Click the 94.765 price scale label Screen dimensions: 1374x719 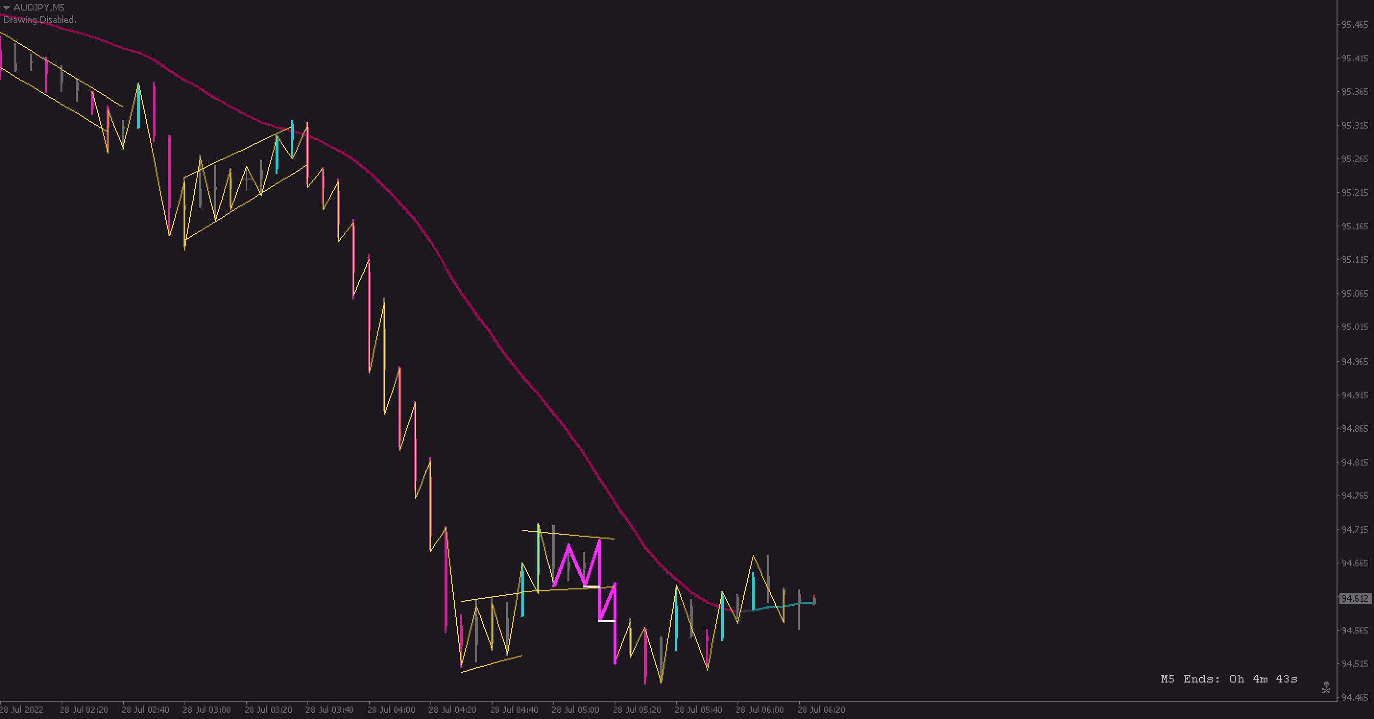click(x=1355, y=496)
